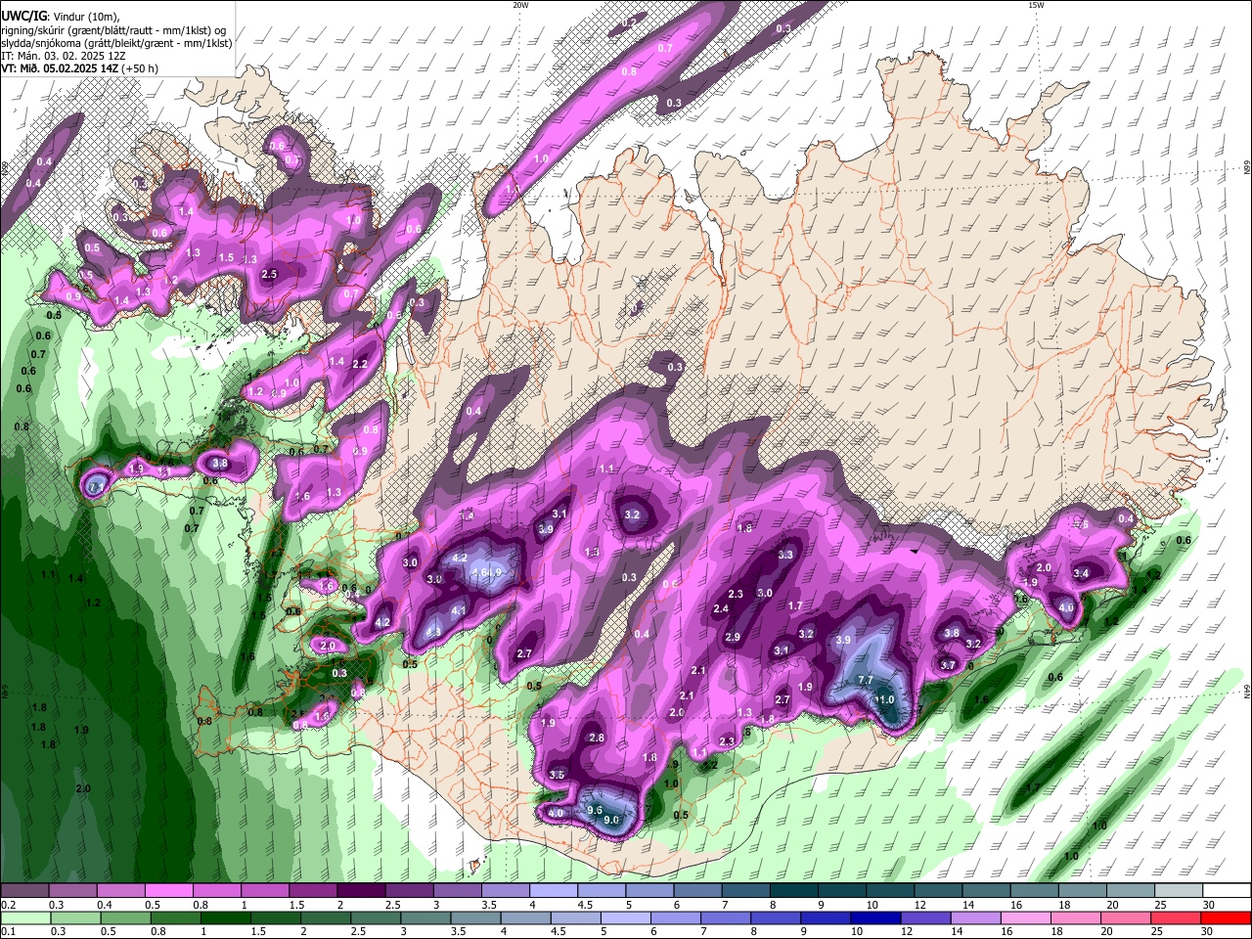The image size is (1252, 939).
Task: Click the 'VT: Mið. 05.02.2025 14Z (+50 h)' line
Action: click(79, 68)
